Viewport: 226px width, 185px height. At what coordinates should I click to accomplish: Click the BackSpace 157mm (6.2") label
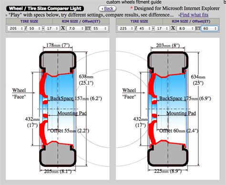tap(76, 98)
